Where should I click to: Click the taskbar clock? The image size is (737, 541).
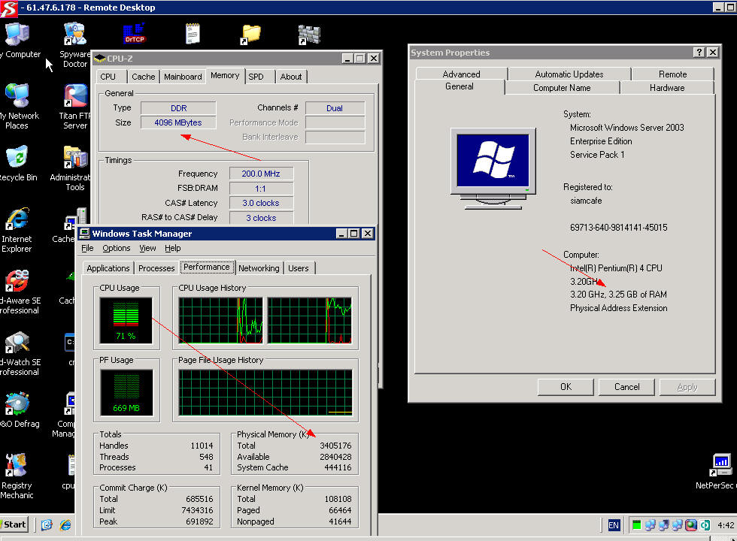[x=726, y=525]
